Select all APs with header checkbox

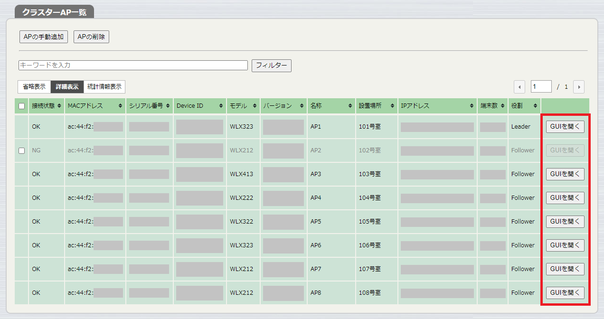click(x=21, y=105)
